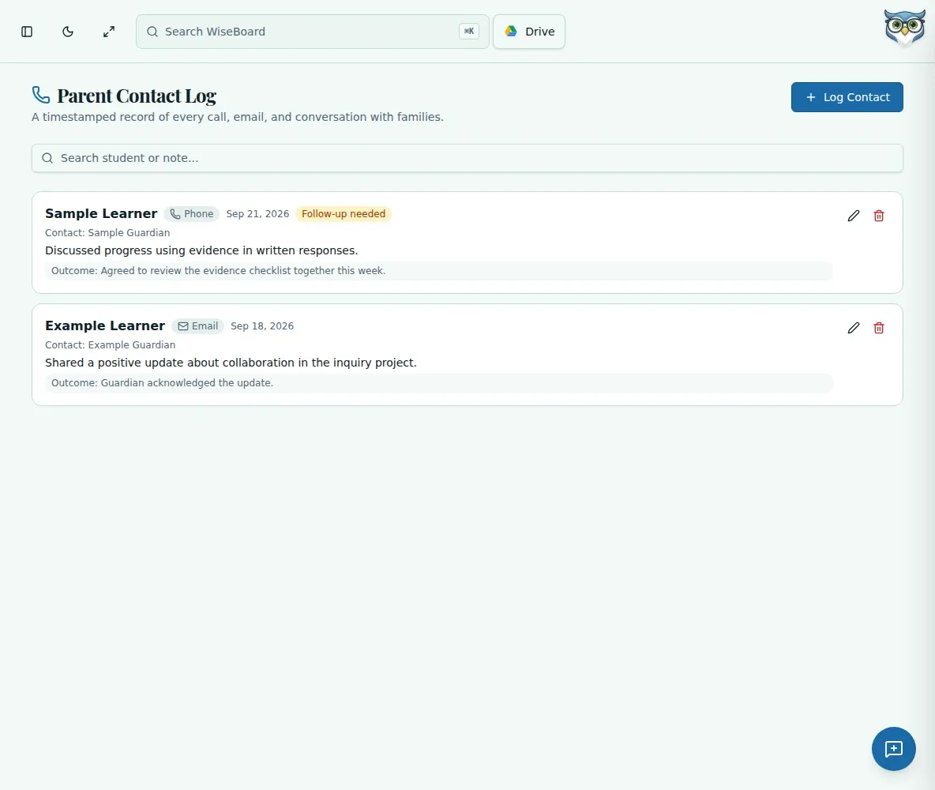This screenshot has height=790, width=935.
Task: Edit the Sample Learner contact entry
Action: click(x=854, y=216)
